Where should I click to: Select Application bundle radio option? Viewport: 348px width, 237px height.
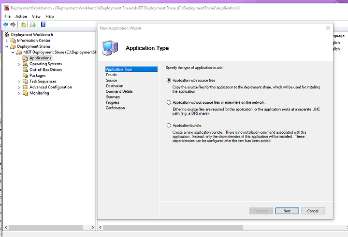pyautogui.click(x=169, y=125)
